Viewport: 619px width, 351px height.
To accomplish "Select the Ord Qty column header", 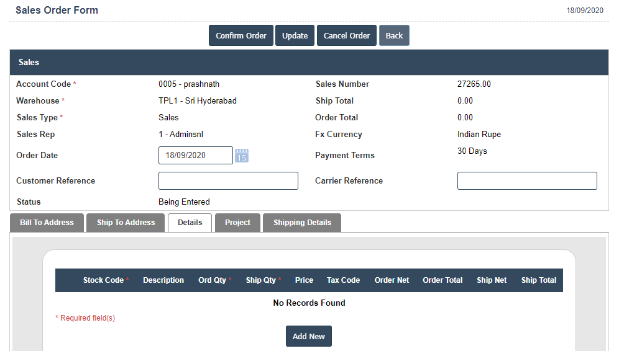I will pyautogui.click(x=213, y=280).
